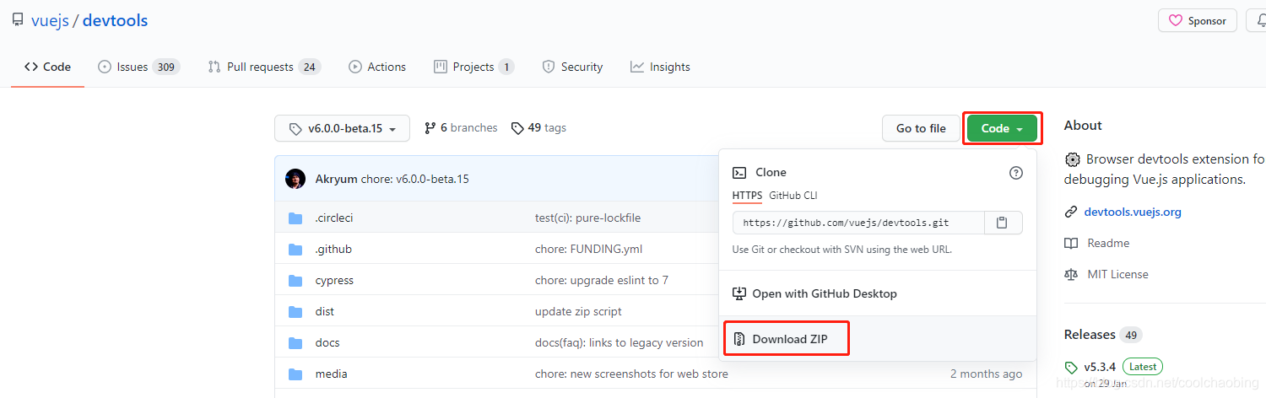The width and height of the screenshot is (1266, 398).
Task: Open the Security tab
Action: click(572, 67)
